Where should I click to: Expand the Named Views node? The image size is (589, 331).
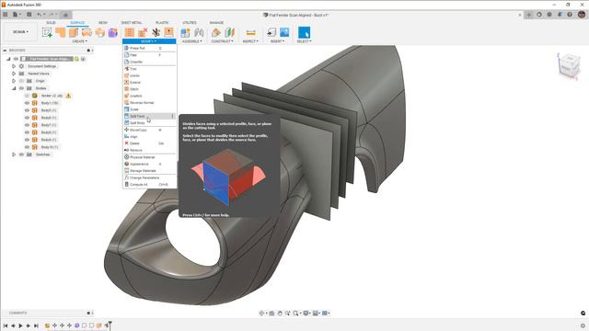[x=14, y=74]
